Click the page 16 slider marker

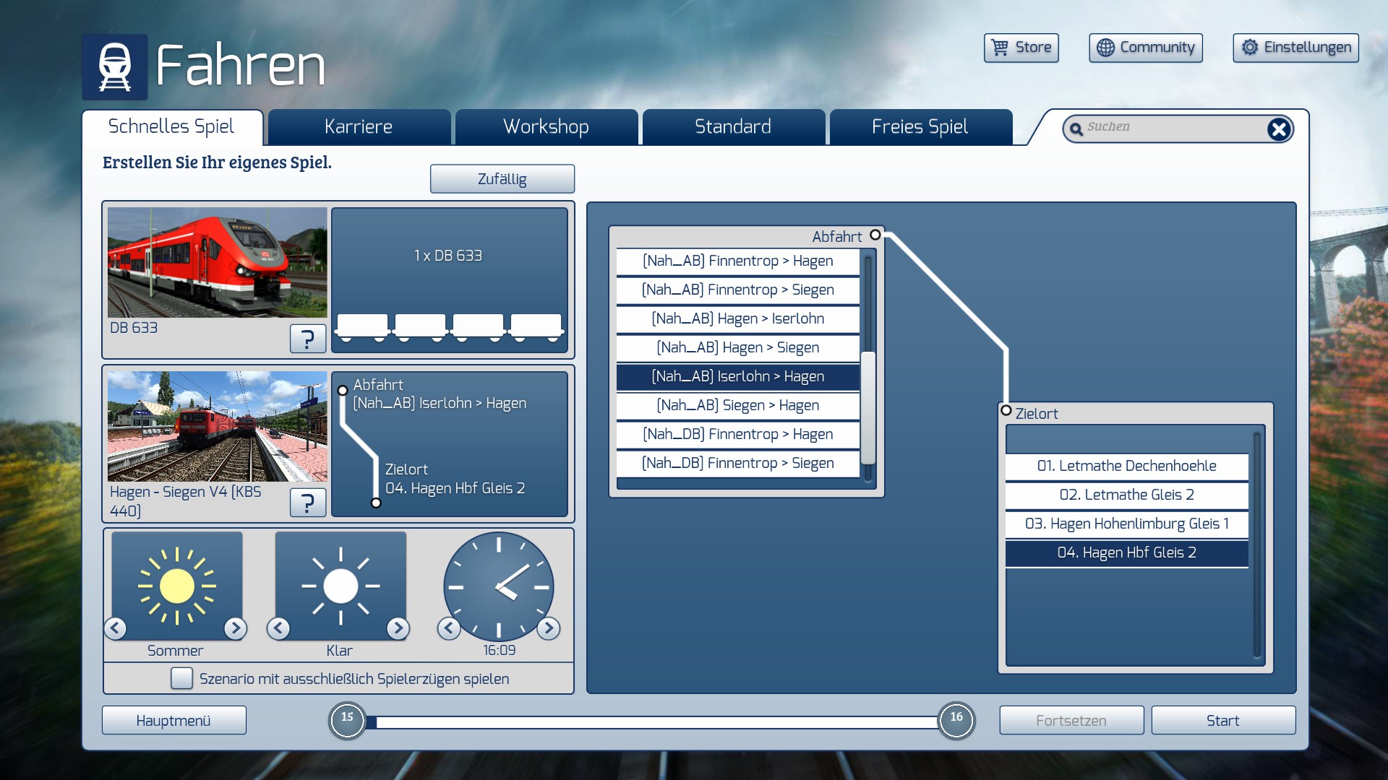coord(956,720)
